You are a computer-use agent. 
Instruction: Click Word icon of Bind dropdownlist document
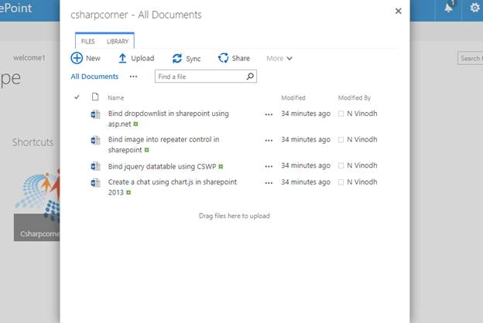pos(95,114)
